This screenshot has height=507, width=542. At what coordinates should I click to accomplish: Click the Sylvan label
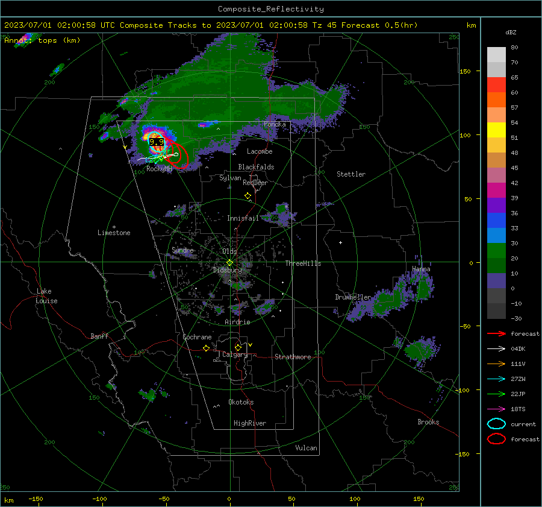point(230,178)
